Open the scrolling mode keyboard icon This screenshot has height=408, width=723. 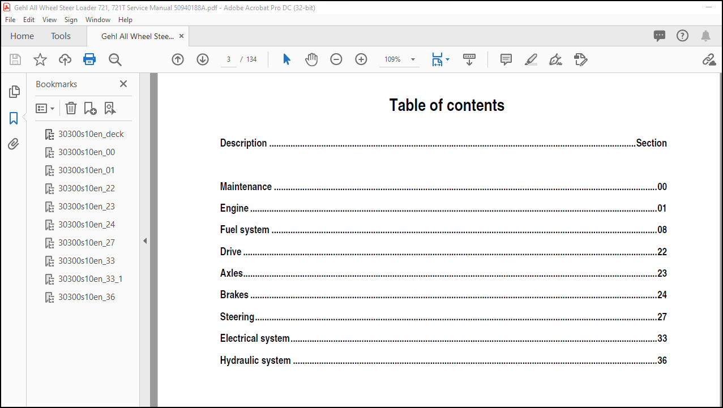click(x=469, y=59)
